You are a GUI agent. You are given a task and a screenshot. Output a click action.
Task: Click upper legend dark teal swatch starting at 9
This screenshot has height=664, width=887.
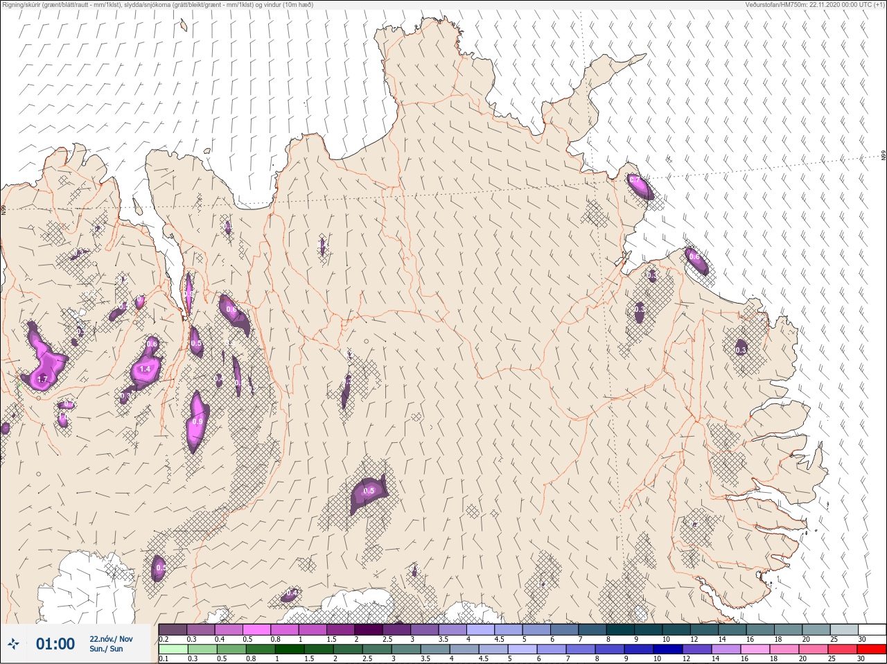(649, 629)
